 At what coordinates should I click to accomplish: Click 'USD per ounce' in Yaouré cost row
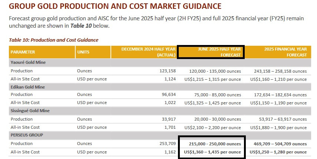pyautogui.click(x=92, y=79)
